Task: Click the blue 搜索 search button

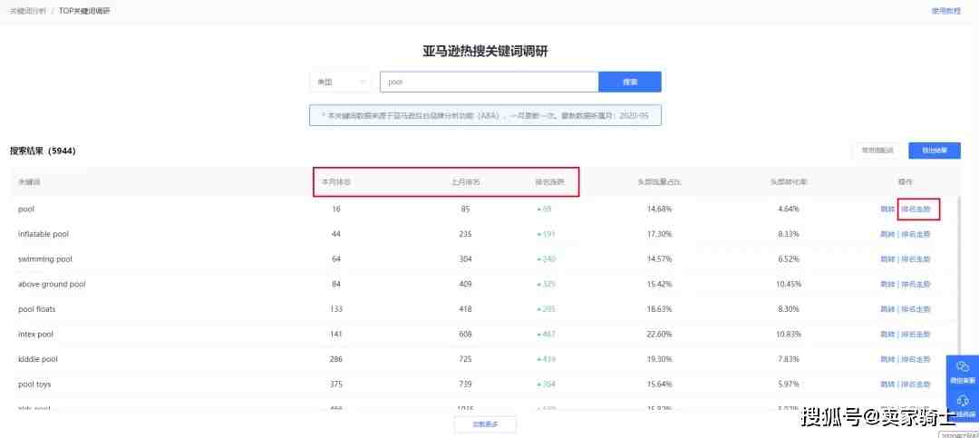Action: point(630,82)
